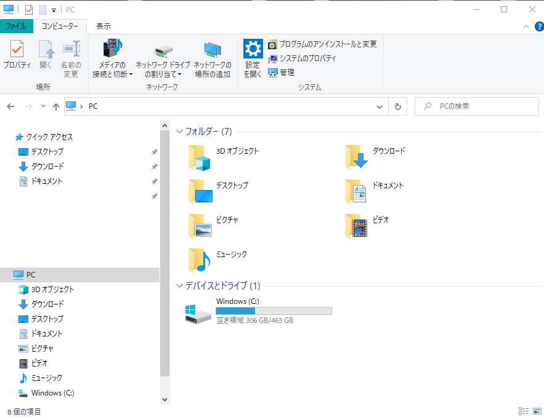The height and width of the screenshot is (417, 544).
Task: Click navigation pane scroll up arrow
Action: tap(164, 125)
